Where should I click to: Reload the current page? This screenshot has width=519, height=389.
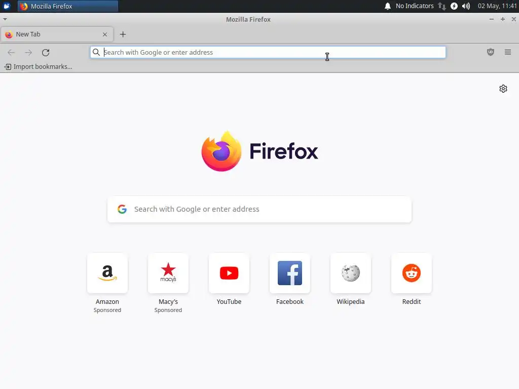click(x=46, y=52)
